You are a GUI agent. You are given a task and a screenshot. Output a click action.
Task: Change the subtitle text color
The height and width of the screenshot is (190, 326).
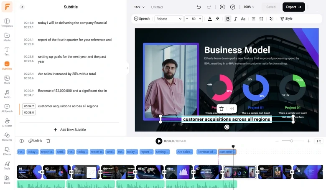(210, 19)
